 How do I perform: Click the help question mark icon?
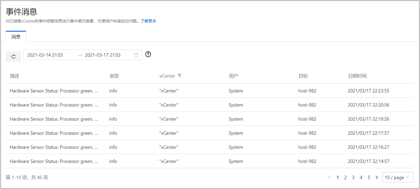click(x=148, y=54)
